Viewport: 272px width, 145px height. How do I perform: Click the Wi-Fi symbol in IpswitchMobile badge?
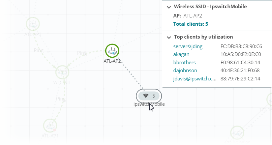[x=146, y=96]
